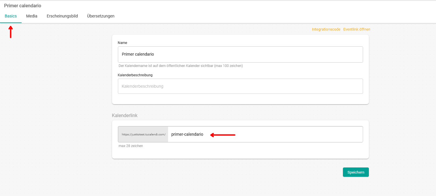Switch to the Basics tab
This screenshot has width=436, height=196.
[11, 16]
